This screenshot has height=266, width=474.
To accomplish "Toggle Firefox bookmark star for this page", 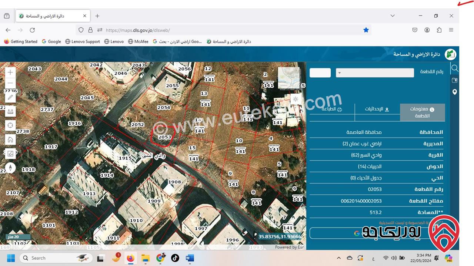I will [366, 30].
